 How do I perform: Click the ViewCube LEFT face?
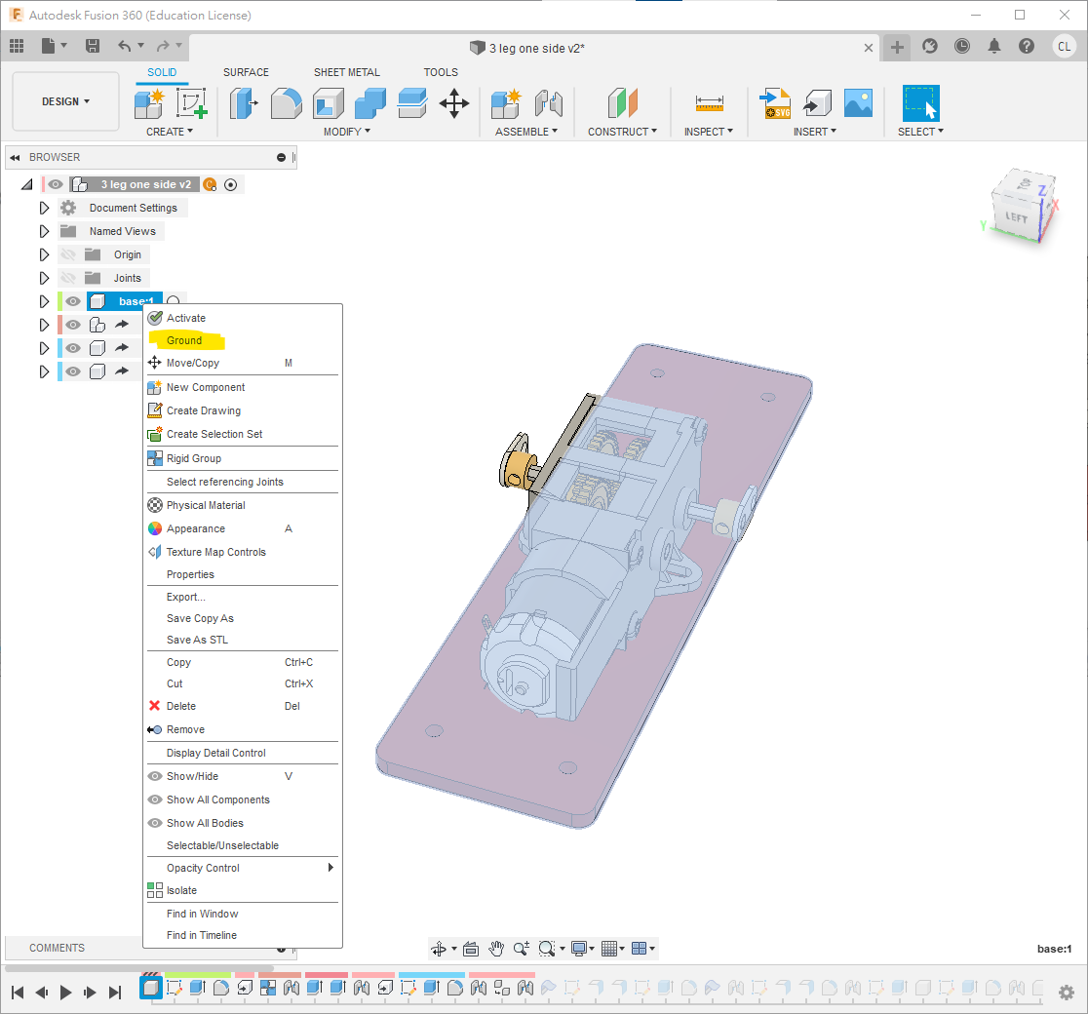1016,218
